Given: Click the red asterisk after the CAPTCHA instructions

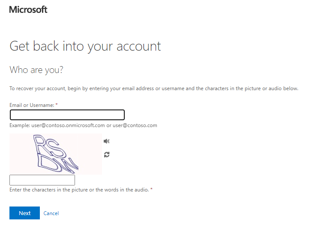Looking at the screenshot, I should [x=151, y=189].
